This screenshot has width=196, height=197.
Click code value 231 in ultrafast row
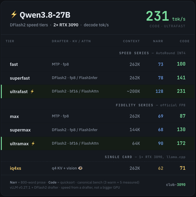coord(181,91)
